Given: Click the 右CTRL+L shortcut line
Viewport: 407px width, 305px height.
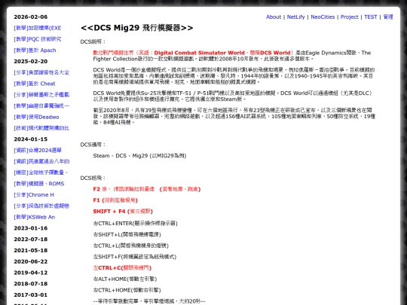Looking at the screenshot, I should point(131,246).
